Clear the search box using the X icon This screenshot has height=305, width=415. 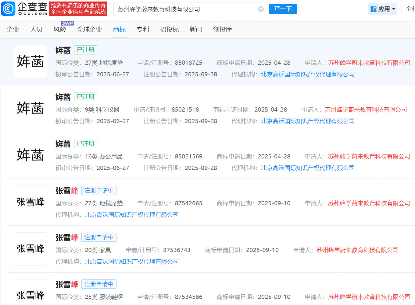point(261,9)
